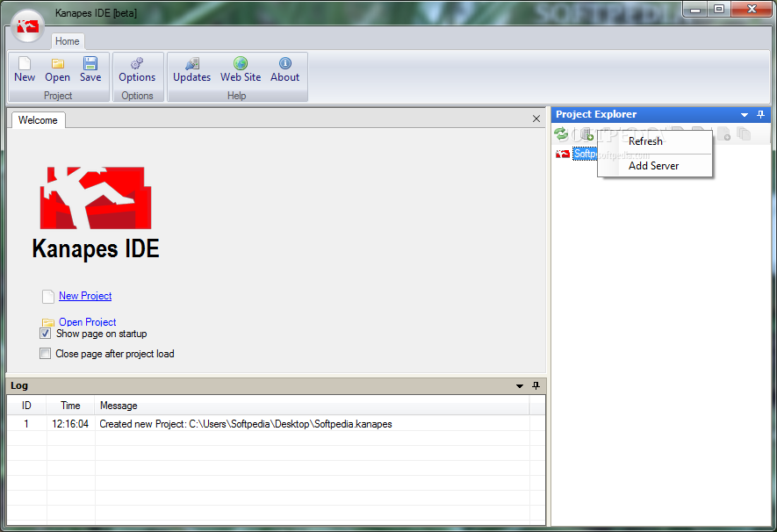Open the Options gear in ribbon

137,70
